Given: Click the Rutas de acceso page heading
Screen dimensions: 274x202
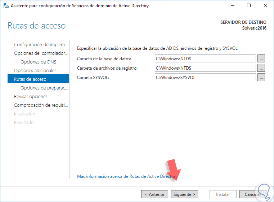Looking at the screenshot, I should pyautogui.click(x=37, y=26).
